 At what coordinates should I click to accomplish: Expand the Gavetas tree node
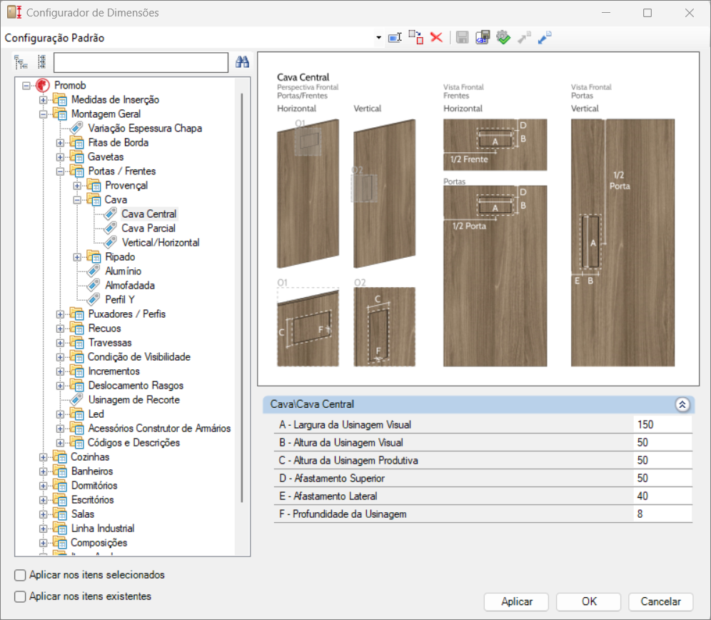click(60, 157)
